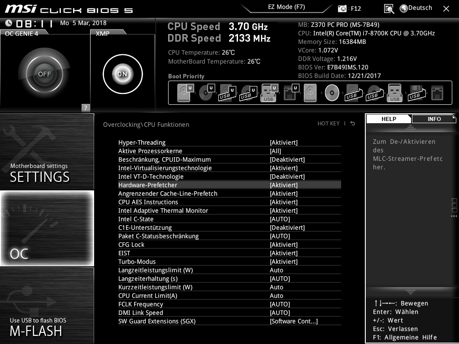
Task: Select the legacy hard disk boot device without U badge
Action: (310, 93)
